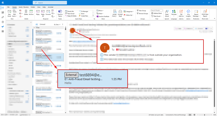Delete the selected message
Viewport: 217px width, 116px height.
26,12
